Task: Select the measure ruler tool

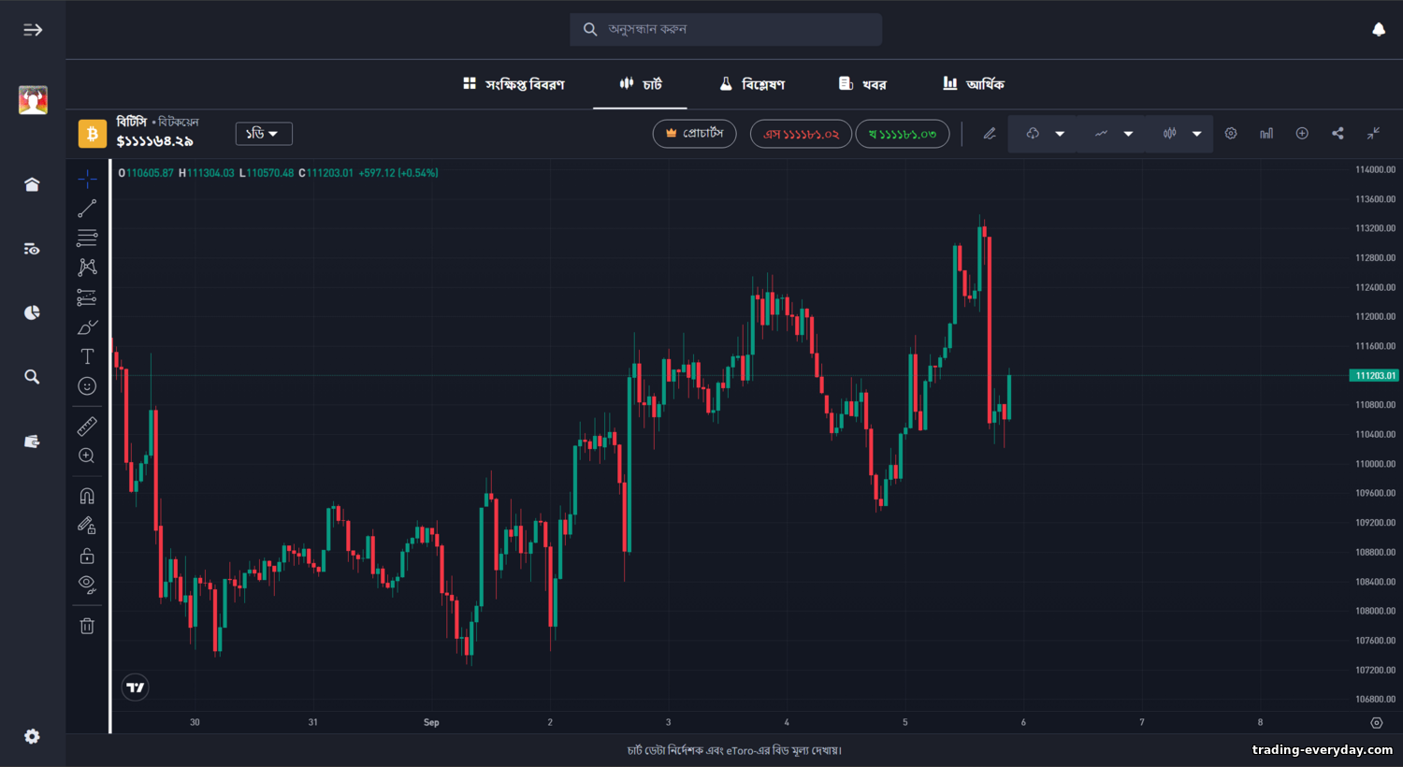Action: (87, 426)
